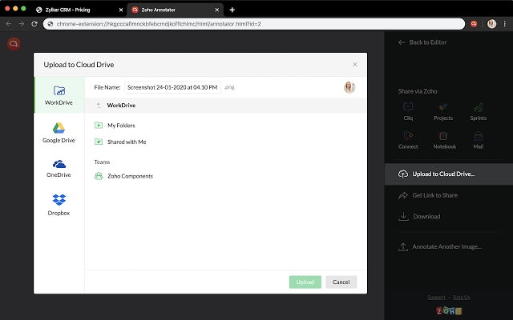513x320 pixels.
Task: Choose Google Drive as upload destination
Action: 59,133
